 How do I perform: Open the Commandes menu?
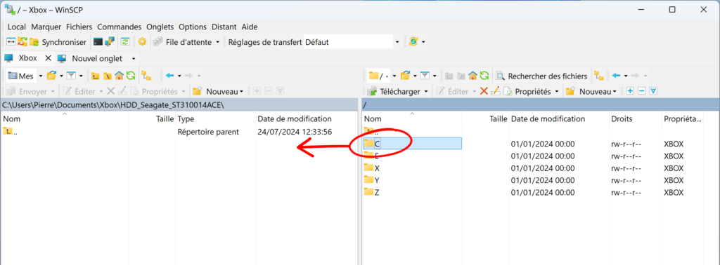tap(120, 27)
